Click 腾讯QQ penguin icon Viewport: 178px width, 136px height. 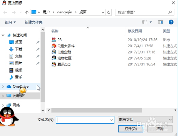[54, 64]
